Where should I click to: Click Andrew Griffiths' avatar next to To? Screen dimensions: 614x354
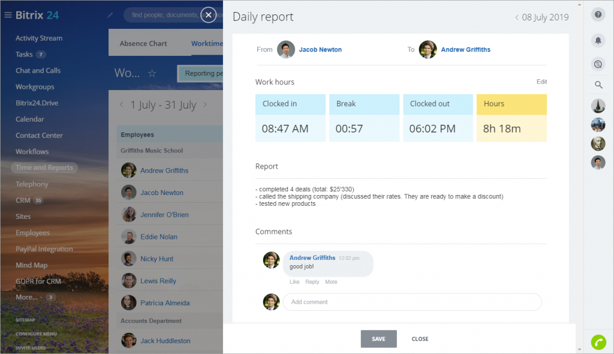point(428,49)
